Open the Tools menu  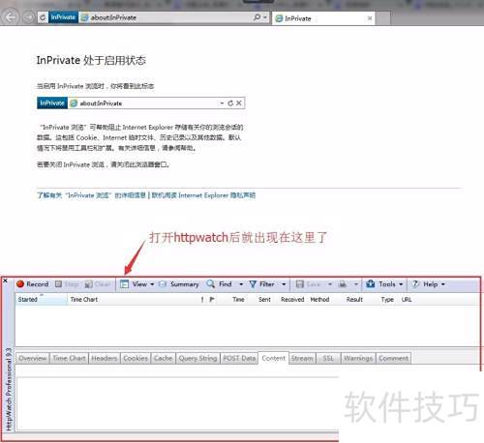tap(384, 284)
